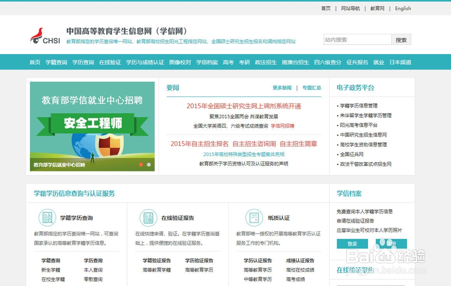This screenshot has height=286, width=451.
Task: Select the second grey carousel dot
Action: pyautogui.click(x=149, y=165)
